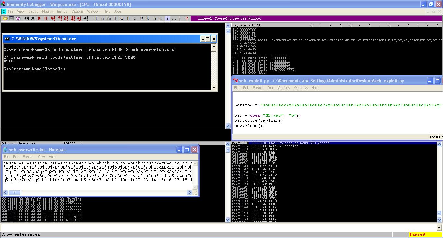Click the Close program X toolbar icon

coord(33,18)
